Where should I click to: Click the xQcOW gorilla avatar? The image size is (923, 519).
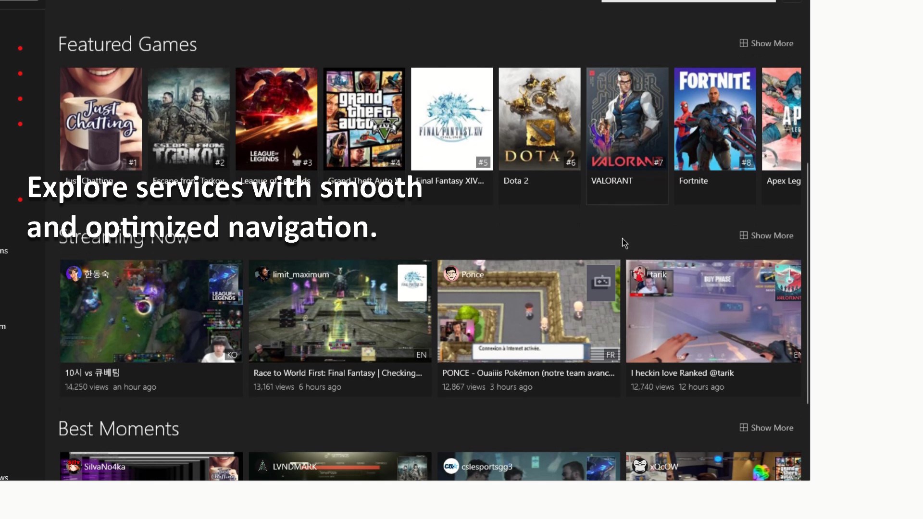(x=639, y=466)
